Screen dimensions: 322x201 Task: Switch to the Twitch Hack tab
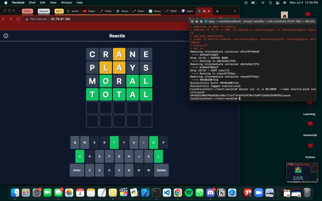coord(188,11)
